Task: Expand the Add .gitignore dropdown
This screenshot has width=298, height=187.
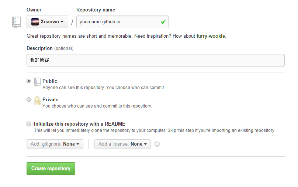Action: [55, 144]
